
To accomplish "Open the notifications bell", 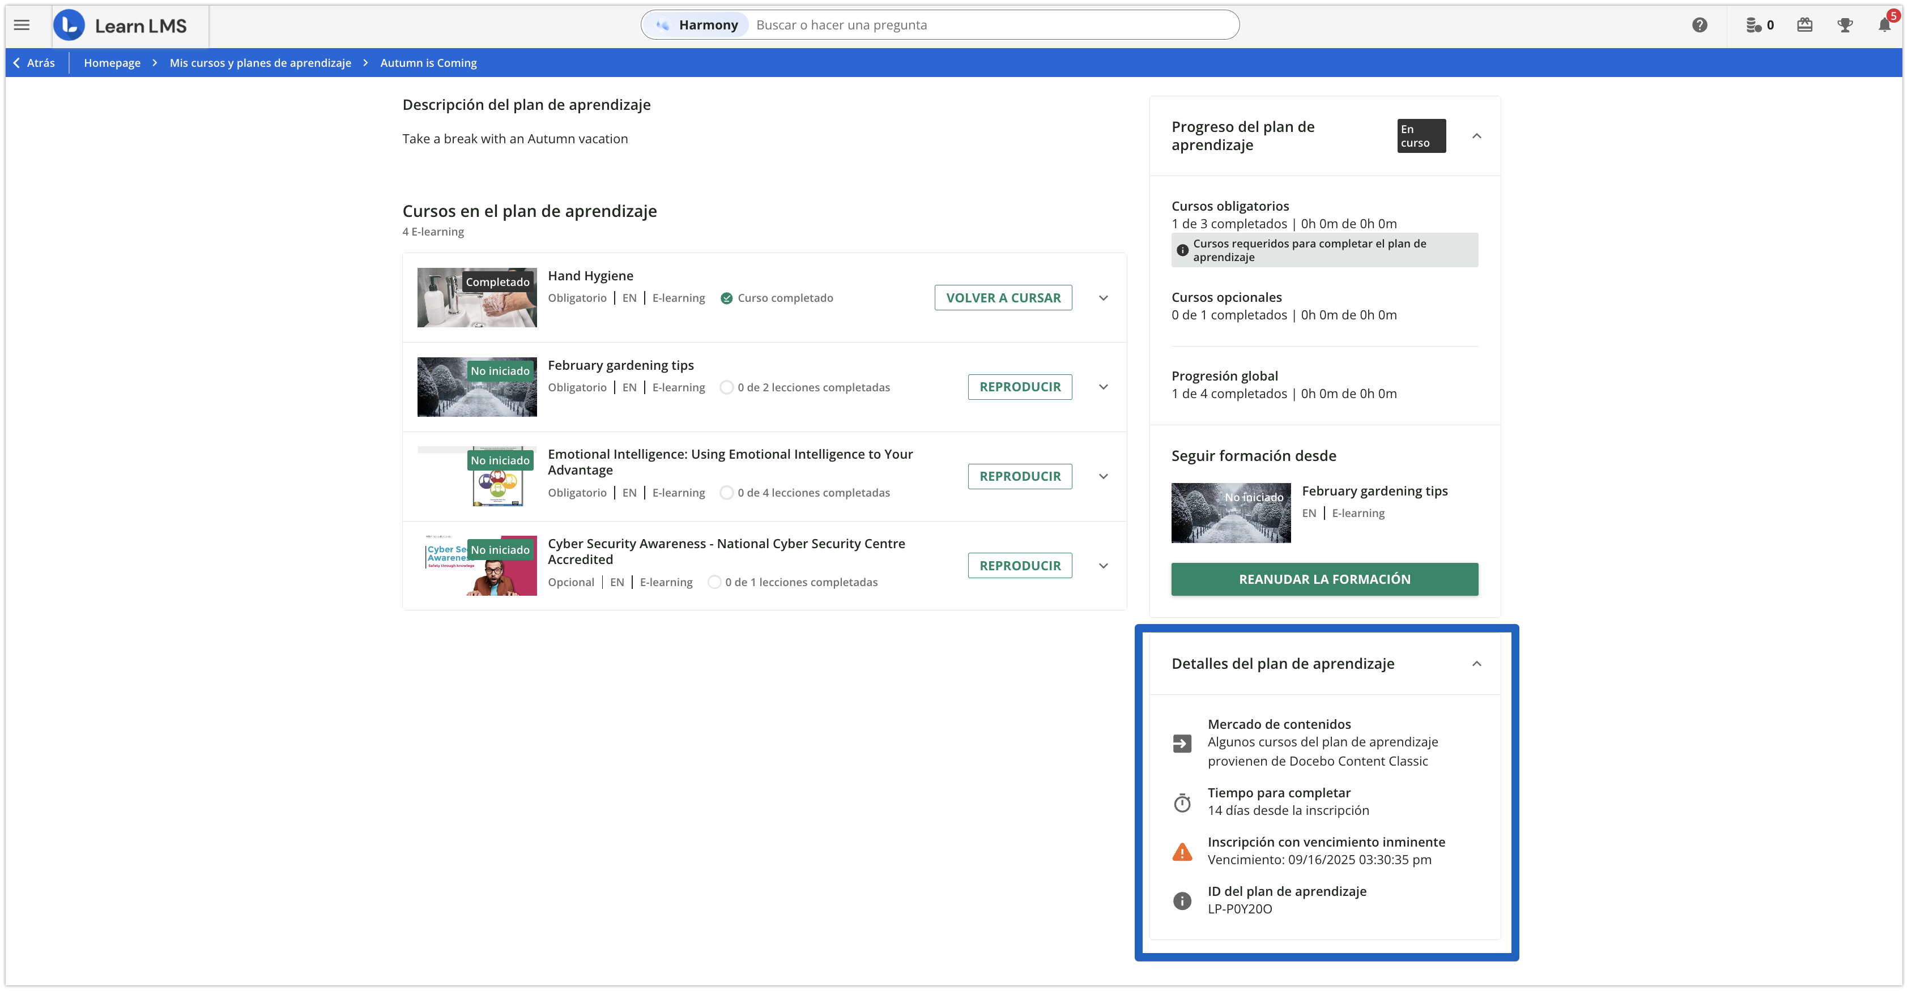I will coord(1884,25).
